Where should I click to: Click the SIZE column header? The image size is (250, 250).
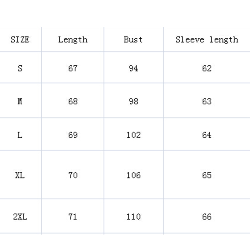point(20,40)
